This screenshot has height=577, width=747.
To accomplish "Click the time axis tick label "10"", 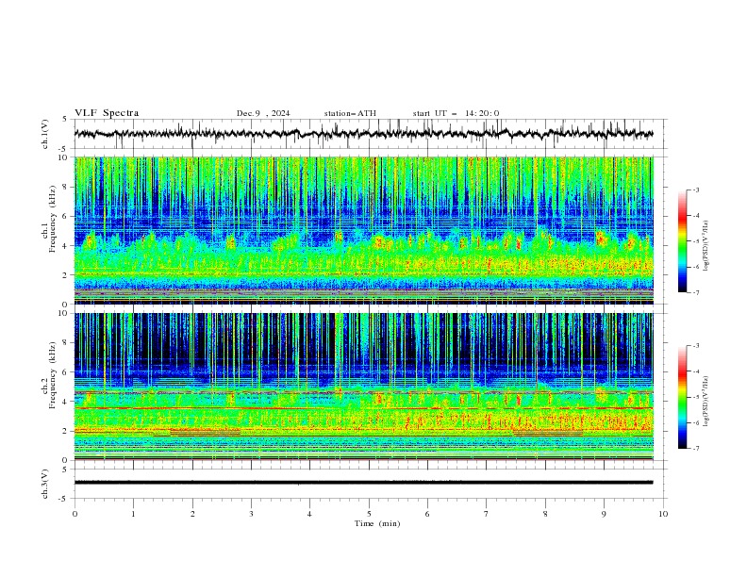I will point(663,514).
